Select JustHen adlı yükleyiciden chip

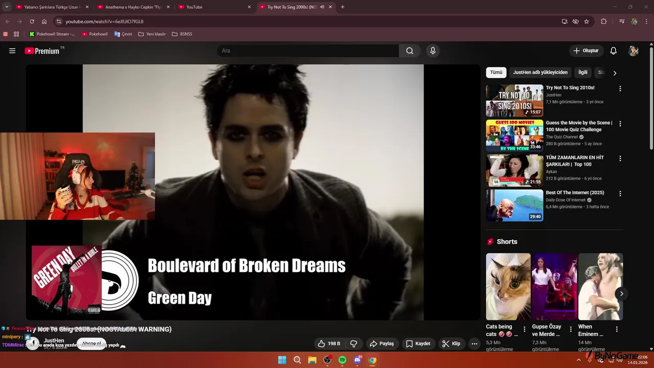click(540, 73)
